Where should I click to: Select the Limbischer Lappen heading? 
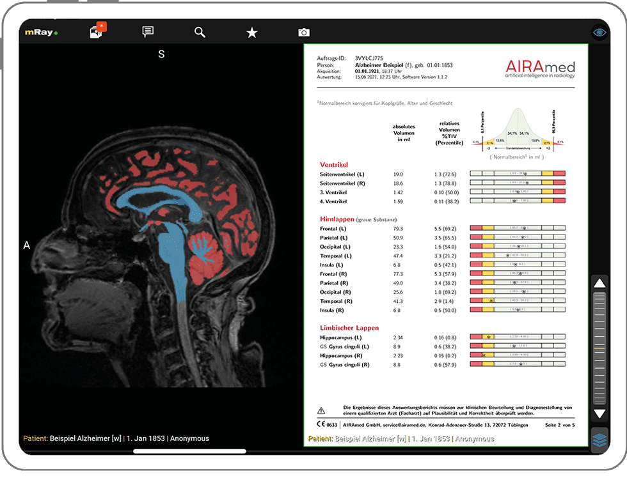pos(349,328)
